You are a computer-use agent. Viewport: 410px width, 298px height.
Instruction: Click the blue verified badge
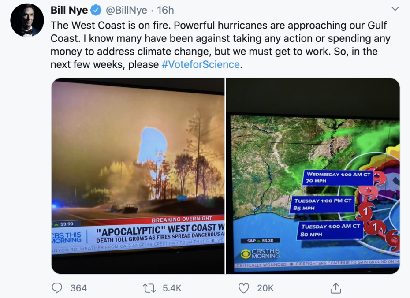[96, 10]
